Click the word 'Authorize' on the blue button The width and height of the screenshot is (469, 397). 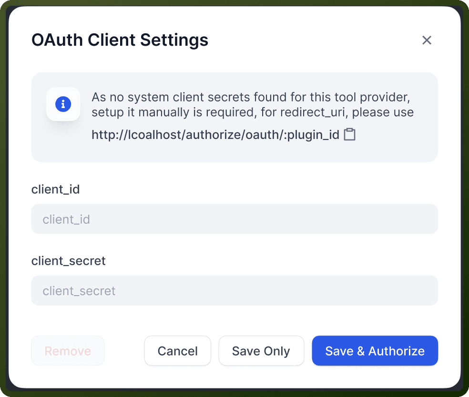(x=397, y=351)
